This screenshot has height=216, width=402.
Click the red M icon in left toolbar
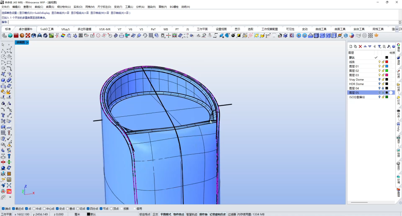[x=9, y=191]
